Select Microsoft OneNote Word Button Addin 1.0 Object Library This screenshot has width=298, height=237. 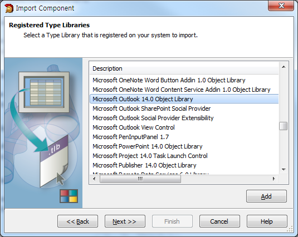pos(184,80)
